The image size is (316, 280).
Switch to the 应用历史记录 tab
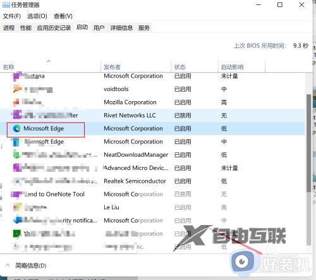pos(54,28)
